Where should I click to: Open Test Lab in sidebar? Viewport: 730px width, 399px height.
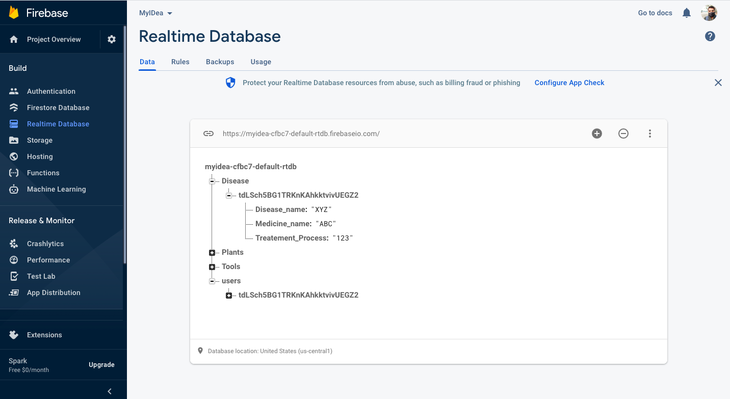pos(41,276)
